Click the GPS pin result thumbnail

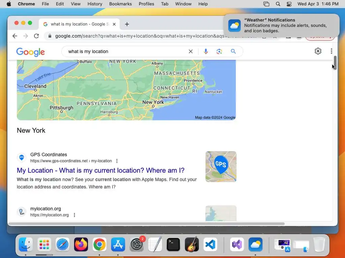coord(221,167)
